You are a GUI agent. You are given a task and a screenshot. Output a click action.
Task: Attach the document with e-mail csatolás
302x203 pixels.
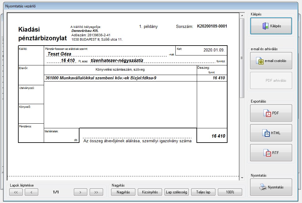271,61
